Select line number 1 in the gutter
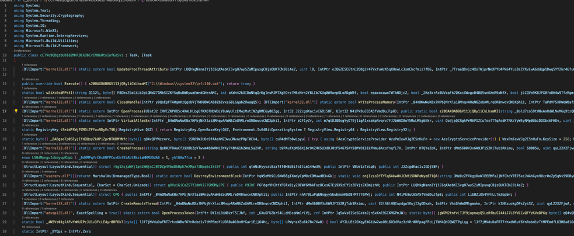The height and width of the screenshot is (236, 574). (5, 6)
